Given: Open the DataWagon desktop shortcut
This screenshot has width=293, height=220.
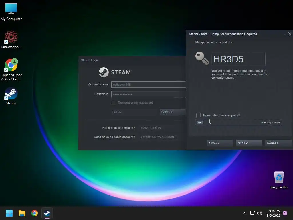Looking at the screenshot, I should [11, 40].
